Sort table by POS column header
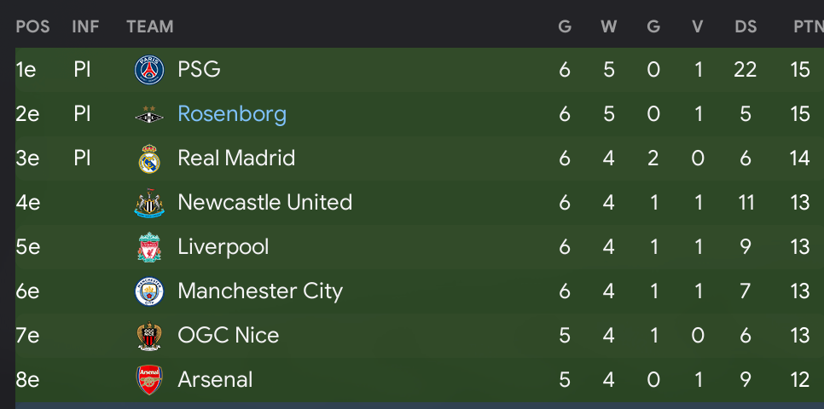 point(32,26)
